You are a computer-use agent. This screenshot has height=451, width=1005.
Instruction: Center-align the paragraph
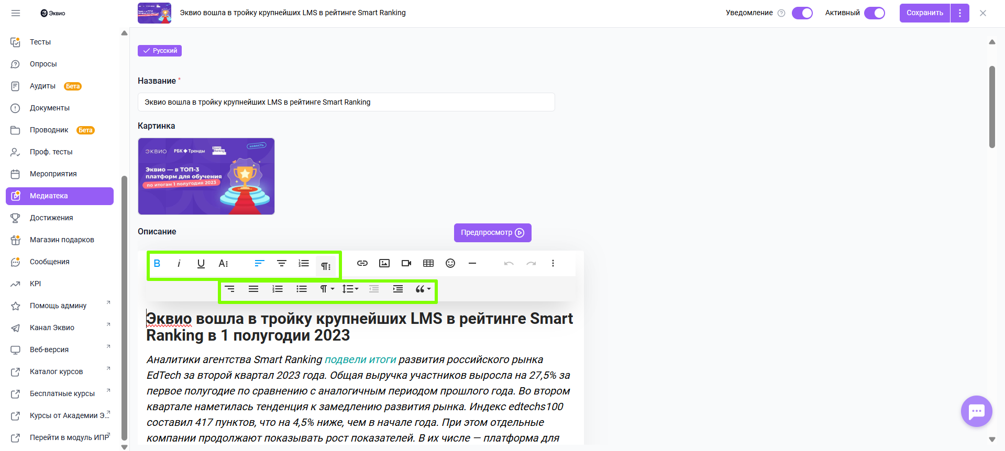click(282, 263)
